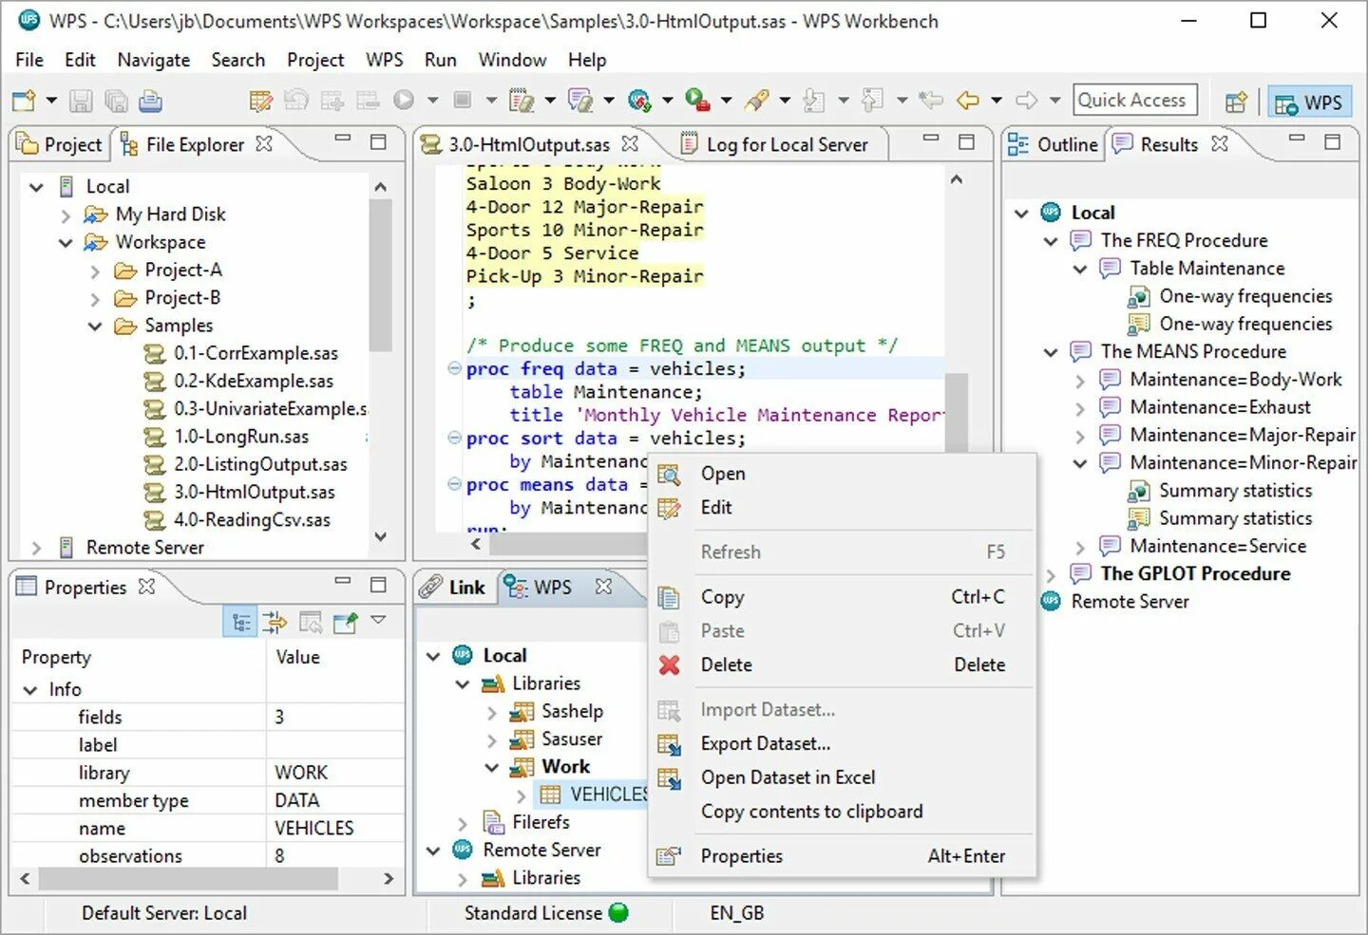This screenshot has width=1368, height=935.
Task: Open the Back history dropdown arrow
Action: coord(996,100)
